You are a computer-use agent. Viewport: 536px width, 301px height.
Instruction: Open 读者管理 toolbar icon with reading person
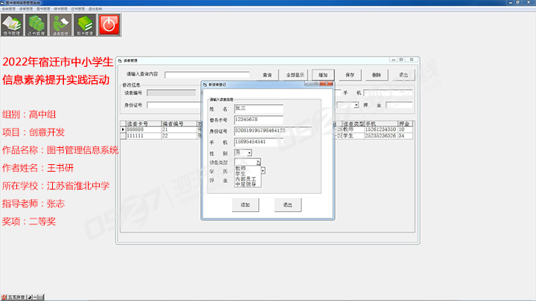coord(61,25)
